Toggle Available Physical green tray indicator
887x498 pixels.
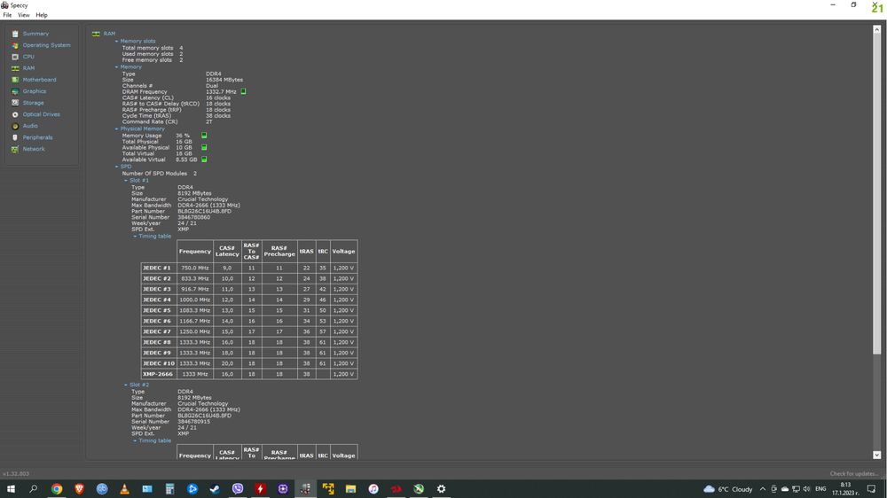(x=204, y=147)
